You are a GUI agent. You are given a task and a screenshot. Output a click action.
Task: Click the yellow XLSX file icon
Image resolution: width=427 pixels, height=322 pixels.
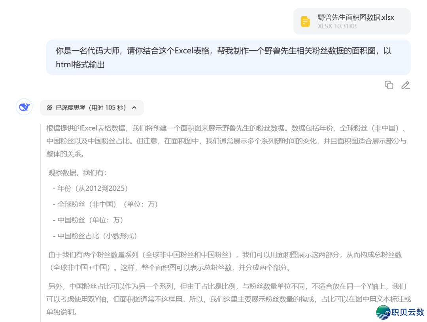[x=305, y=21]
